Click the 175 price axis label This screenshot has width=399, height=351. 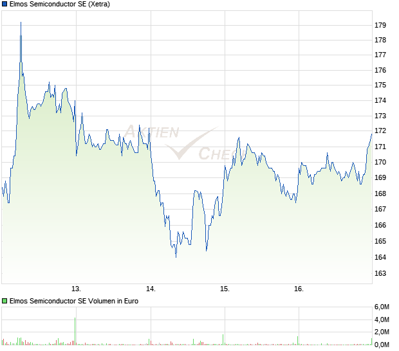[x=380, y=85]
